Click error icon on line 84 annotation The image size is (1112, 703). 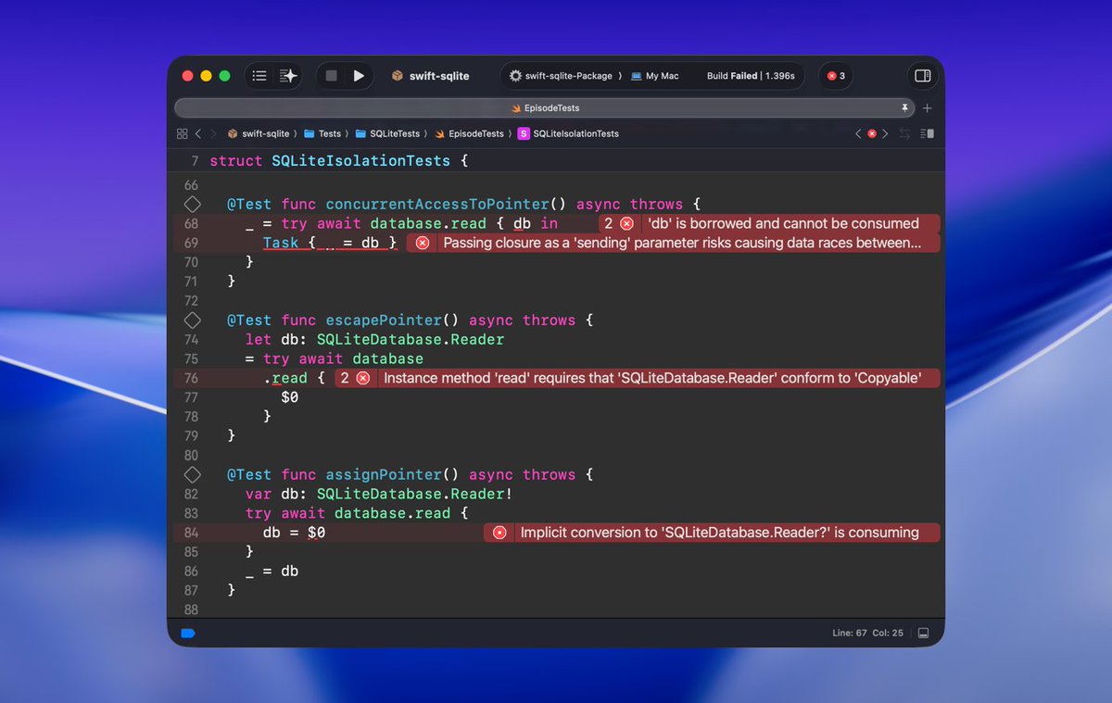499,533
